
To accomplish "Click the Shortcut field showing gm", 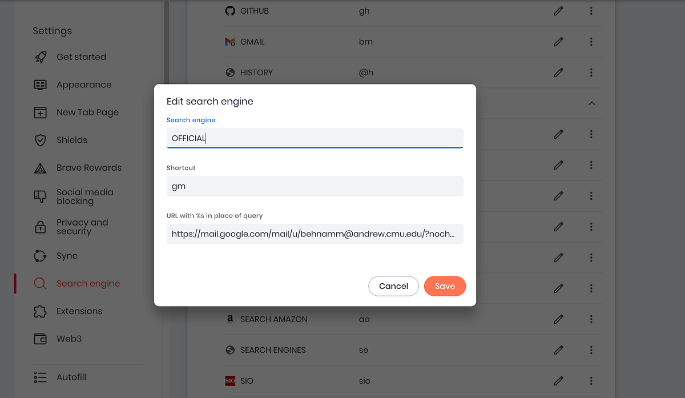I will (x=315, y=186).
